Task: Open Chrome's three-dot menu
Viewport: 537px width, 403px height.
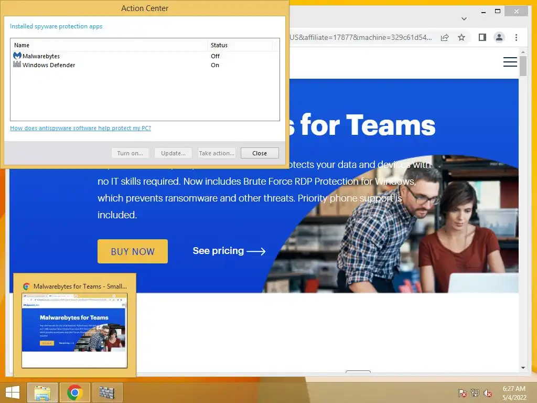Action: pos(516,37)
